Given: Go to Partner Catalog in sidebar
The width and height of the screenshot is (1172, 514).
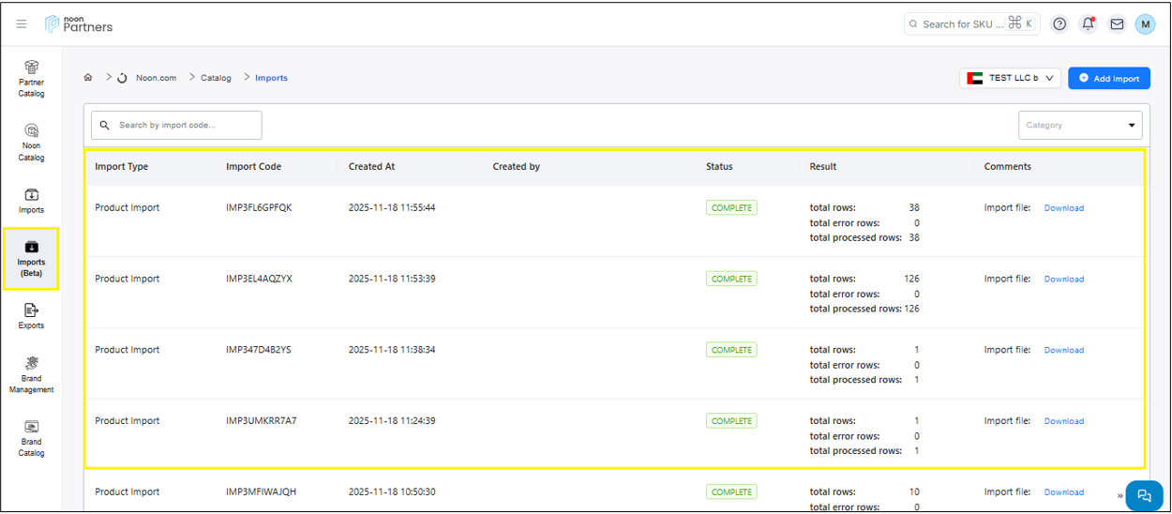Looking at the screenshot, I should tap(31, 79).
